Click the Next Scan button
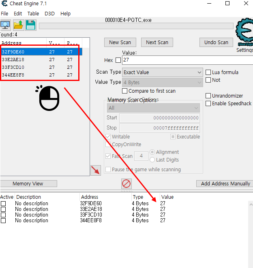 coord(157,43)
